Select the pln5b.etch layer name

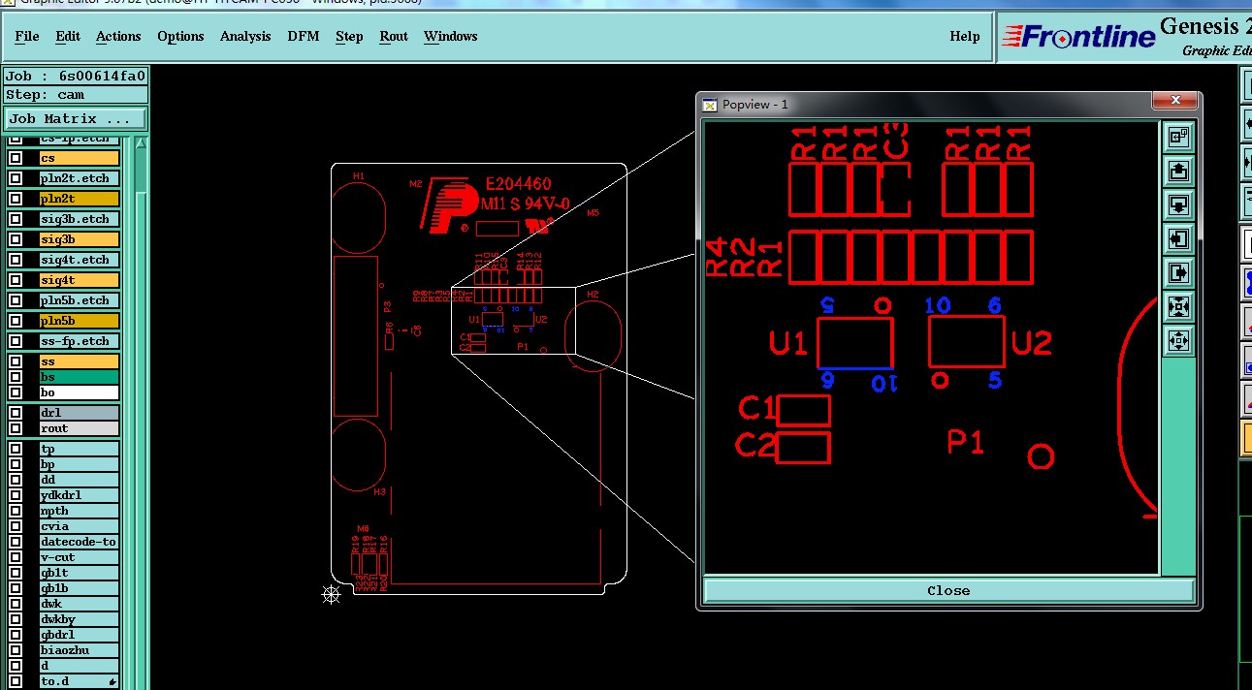click(x=79, y=300)
